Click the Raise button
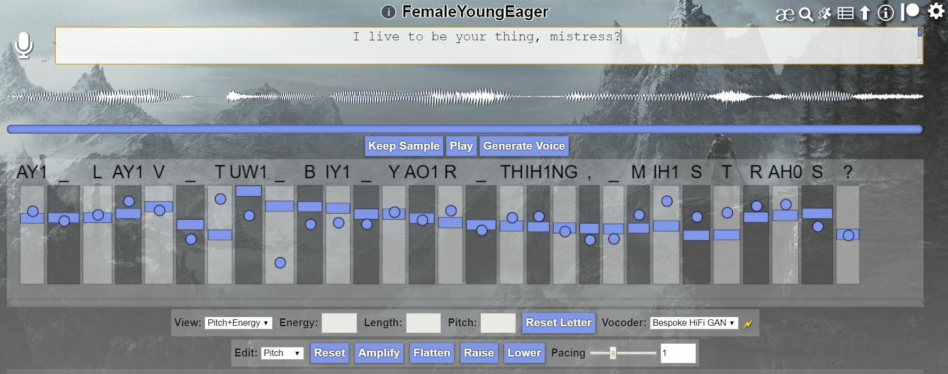The image size is (948, 374). (x=479, y=353)
